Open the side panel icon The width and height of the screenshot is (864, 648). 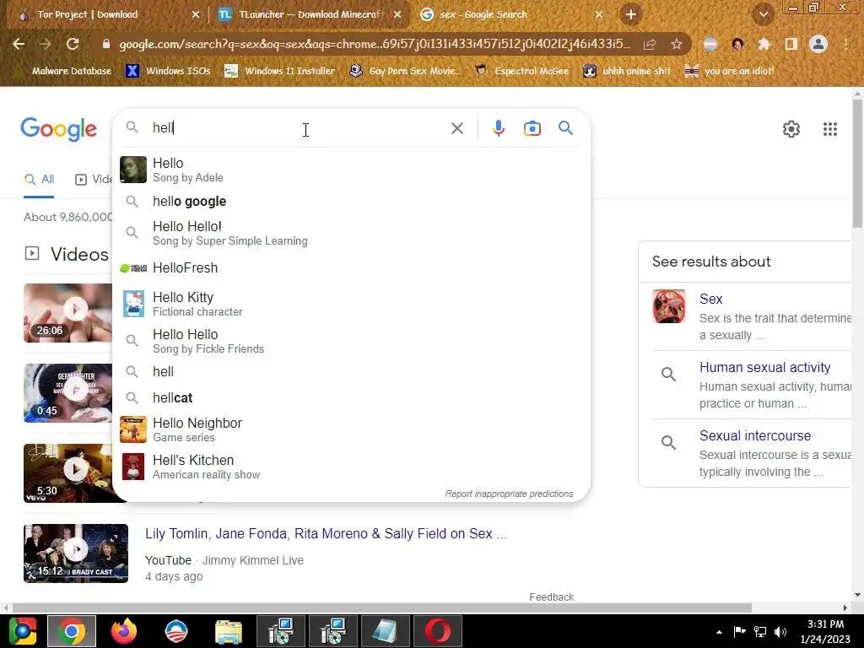(791, 44)
